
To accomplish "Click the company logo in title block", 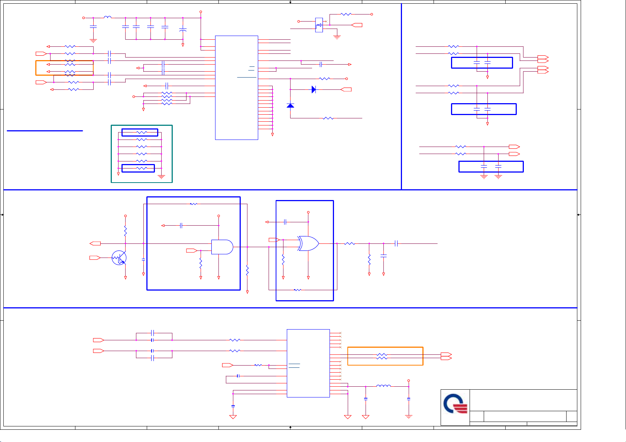I will 455,405.
